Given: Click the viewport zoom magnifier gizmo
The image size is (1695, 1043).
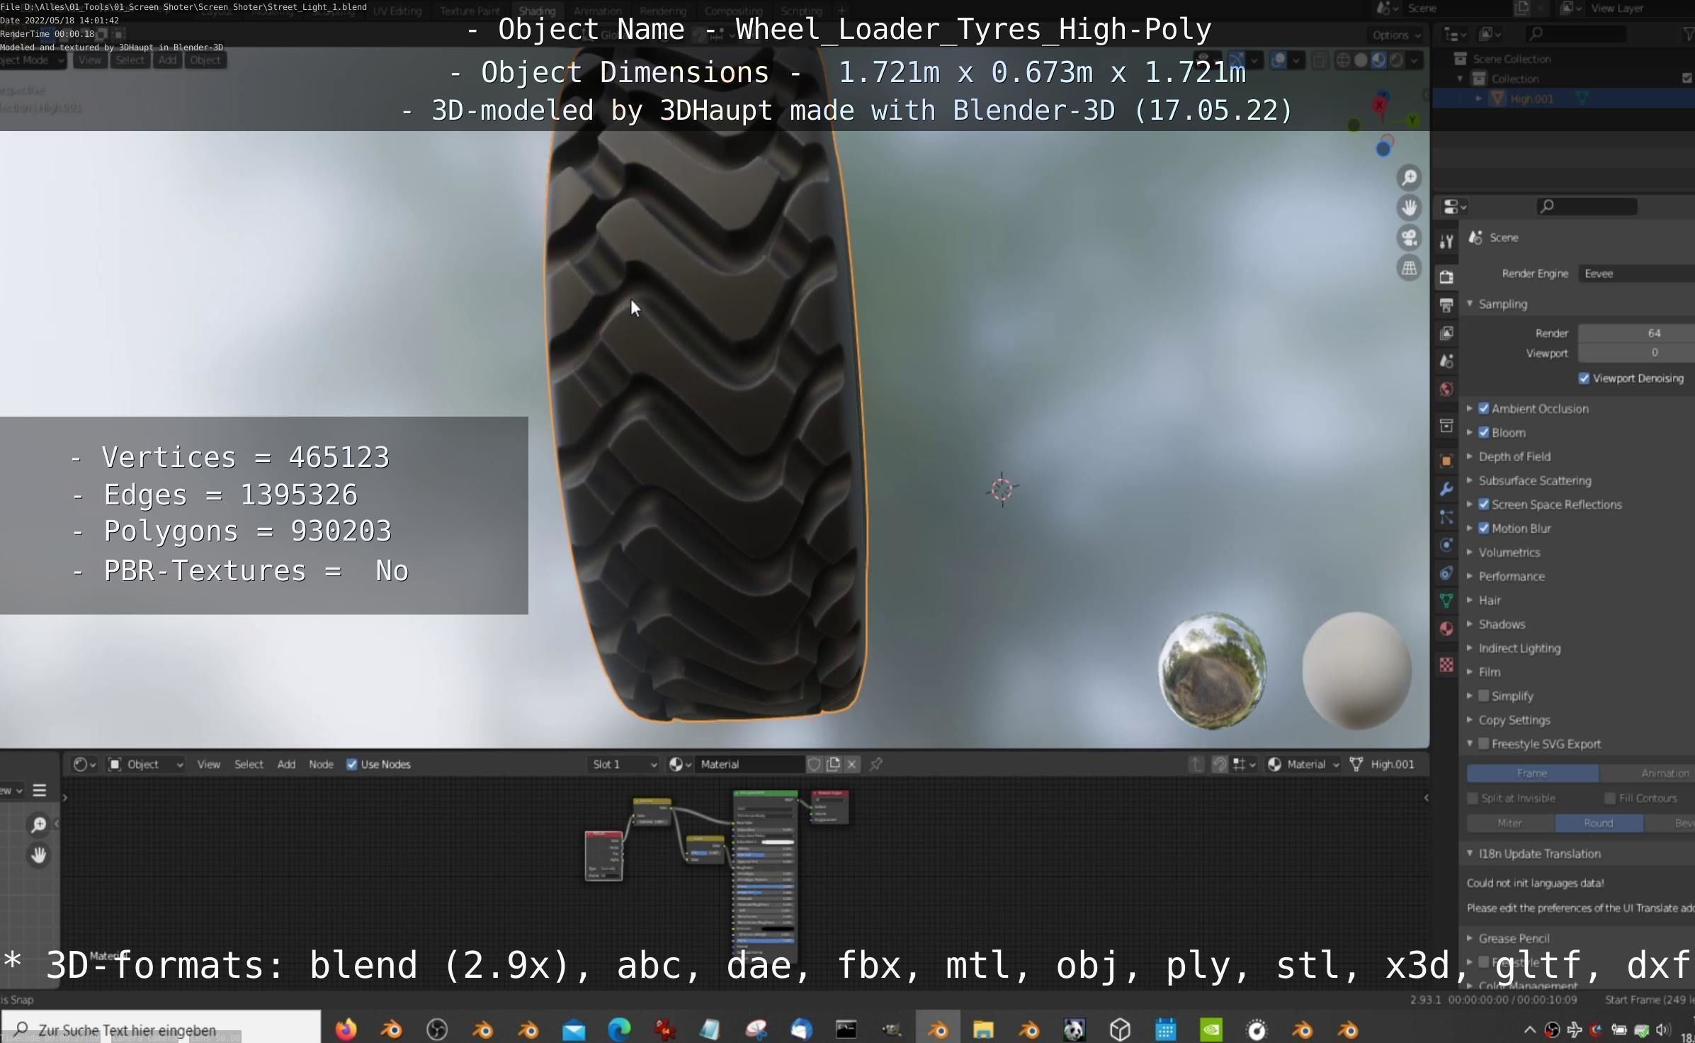Looking at the screenshot, I should pos(1410,177).
